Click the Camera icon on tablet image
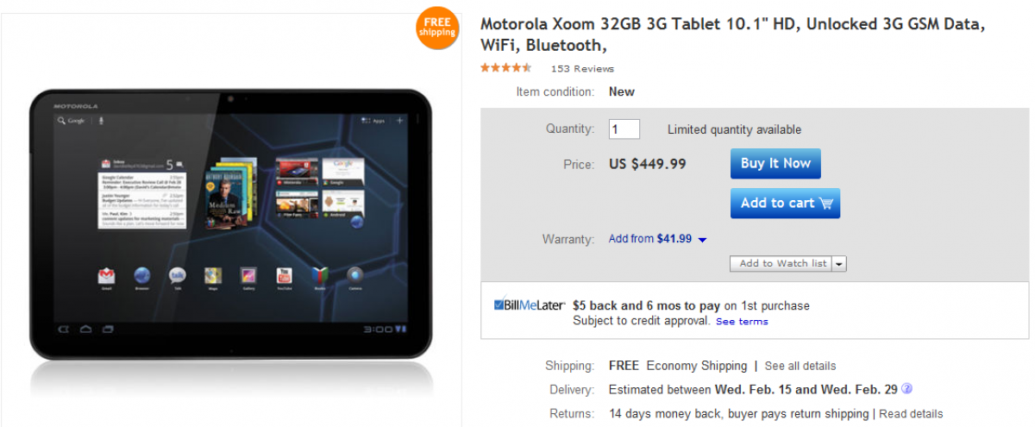 pyautogui.click(x=354, y=276)
